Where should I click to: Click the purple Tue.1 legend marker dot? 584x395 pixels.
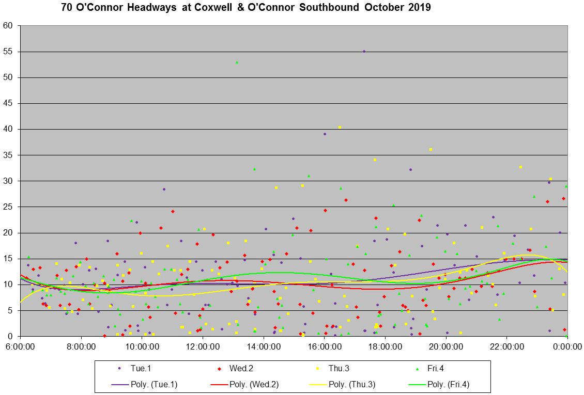[x=119, y=368]
